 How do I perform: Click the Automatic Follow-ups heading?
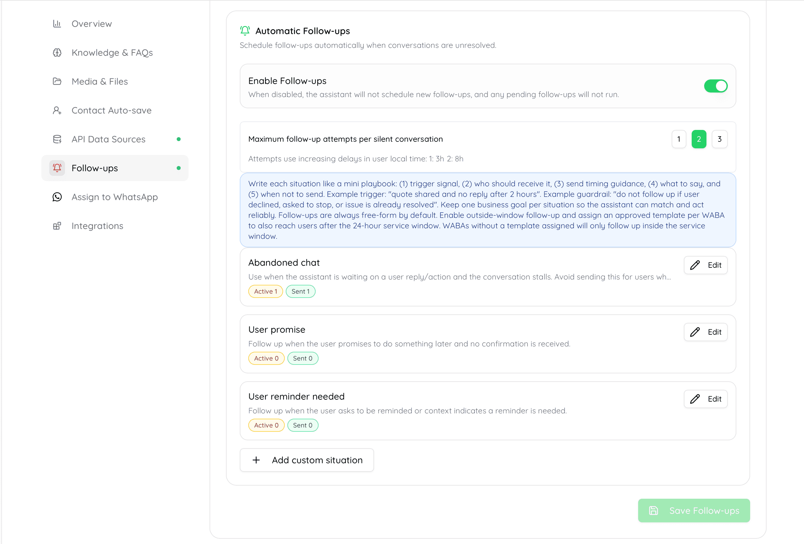click(303, 31)
